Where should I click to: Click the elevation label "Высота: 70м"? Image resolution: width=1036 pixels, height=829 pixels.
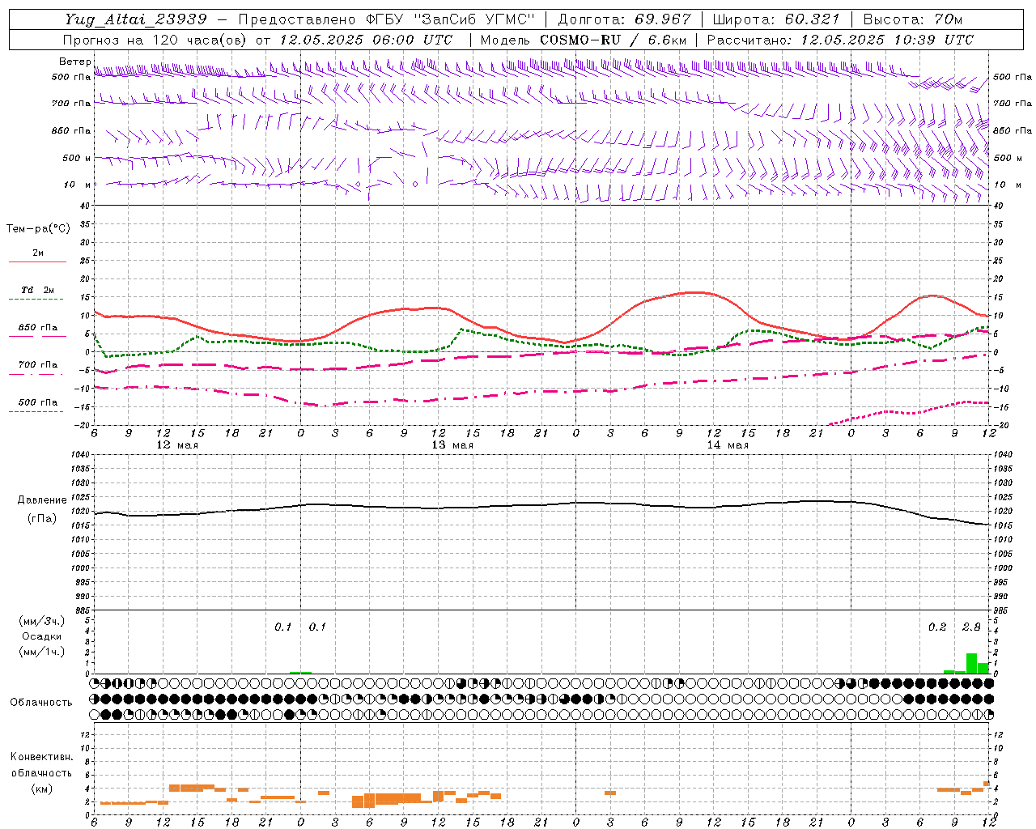(912, 19)
